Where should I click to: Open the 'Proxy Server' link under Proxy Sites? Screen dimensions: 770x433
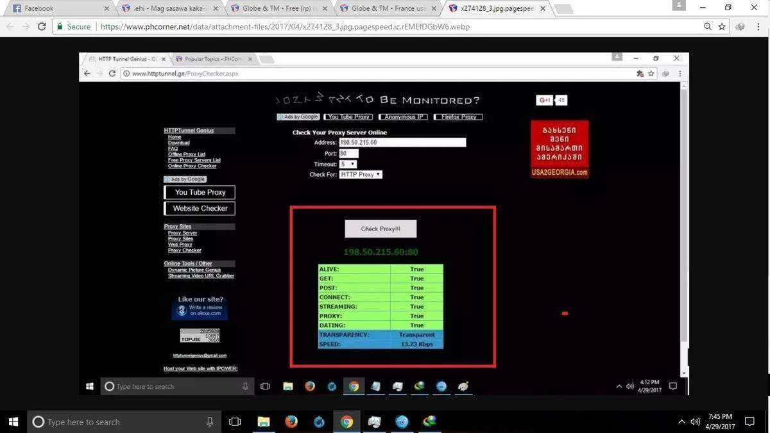point(182,233)
